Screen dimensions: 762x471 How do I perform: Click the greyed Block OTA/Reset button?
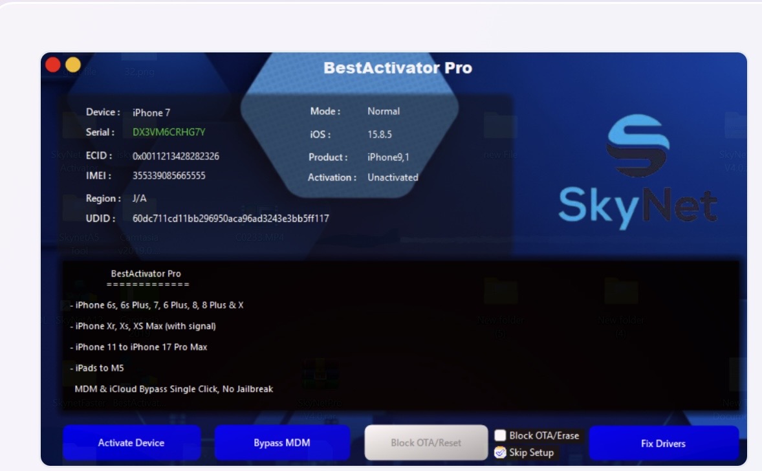426,443
